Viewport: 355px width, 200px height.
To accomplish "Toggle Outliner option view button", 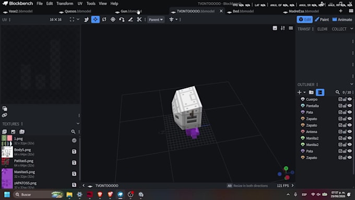I will (320, 92).
